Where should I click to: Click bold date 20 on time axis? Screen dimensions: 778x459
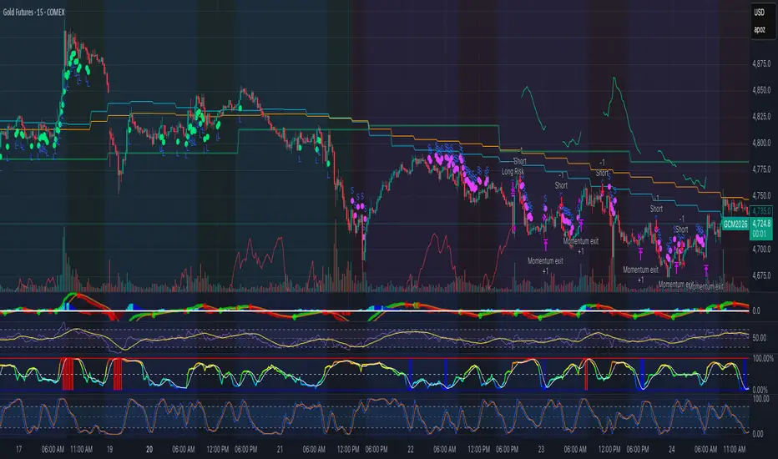tap(149, 449)
